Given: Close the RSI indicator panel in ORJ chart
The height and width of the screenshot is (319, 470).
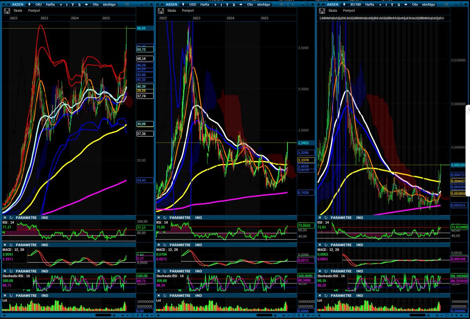Looking at the screenshot, I should [x=5, y=217].
